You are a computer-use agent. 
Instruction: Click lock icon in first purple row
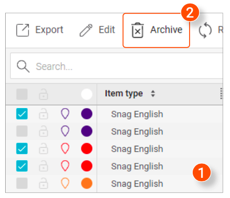(x=44, y=114)
